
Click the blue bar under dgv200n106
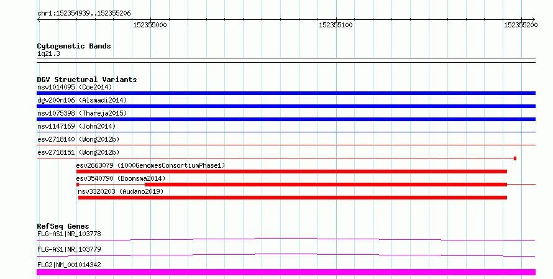tap(286, 106)
